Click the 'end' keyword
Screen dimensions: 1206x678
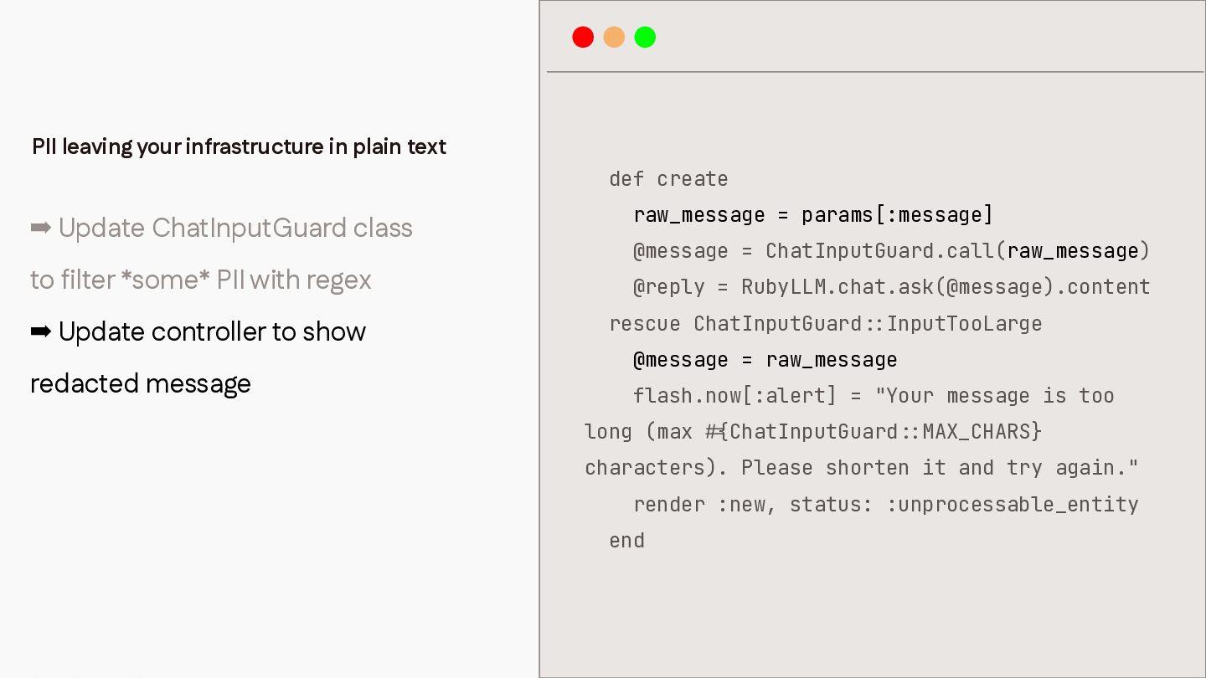click(627, 541)
